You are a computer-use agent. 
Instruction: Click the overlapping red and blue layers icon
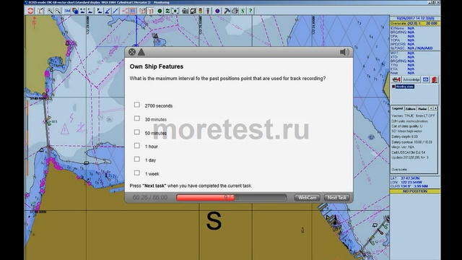(75, 11)
